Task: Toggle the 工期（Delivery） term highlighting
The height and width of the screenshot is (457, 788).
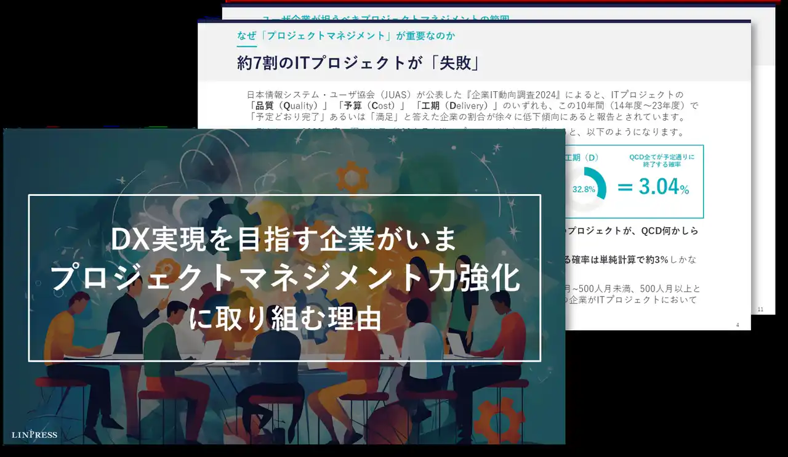Action: [454, 105]
